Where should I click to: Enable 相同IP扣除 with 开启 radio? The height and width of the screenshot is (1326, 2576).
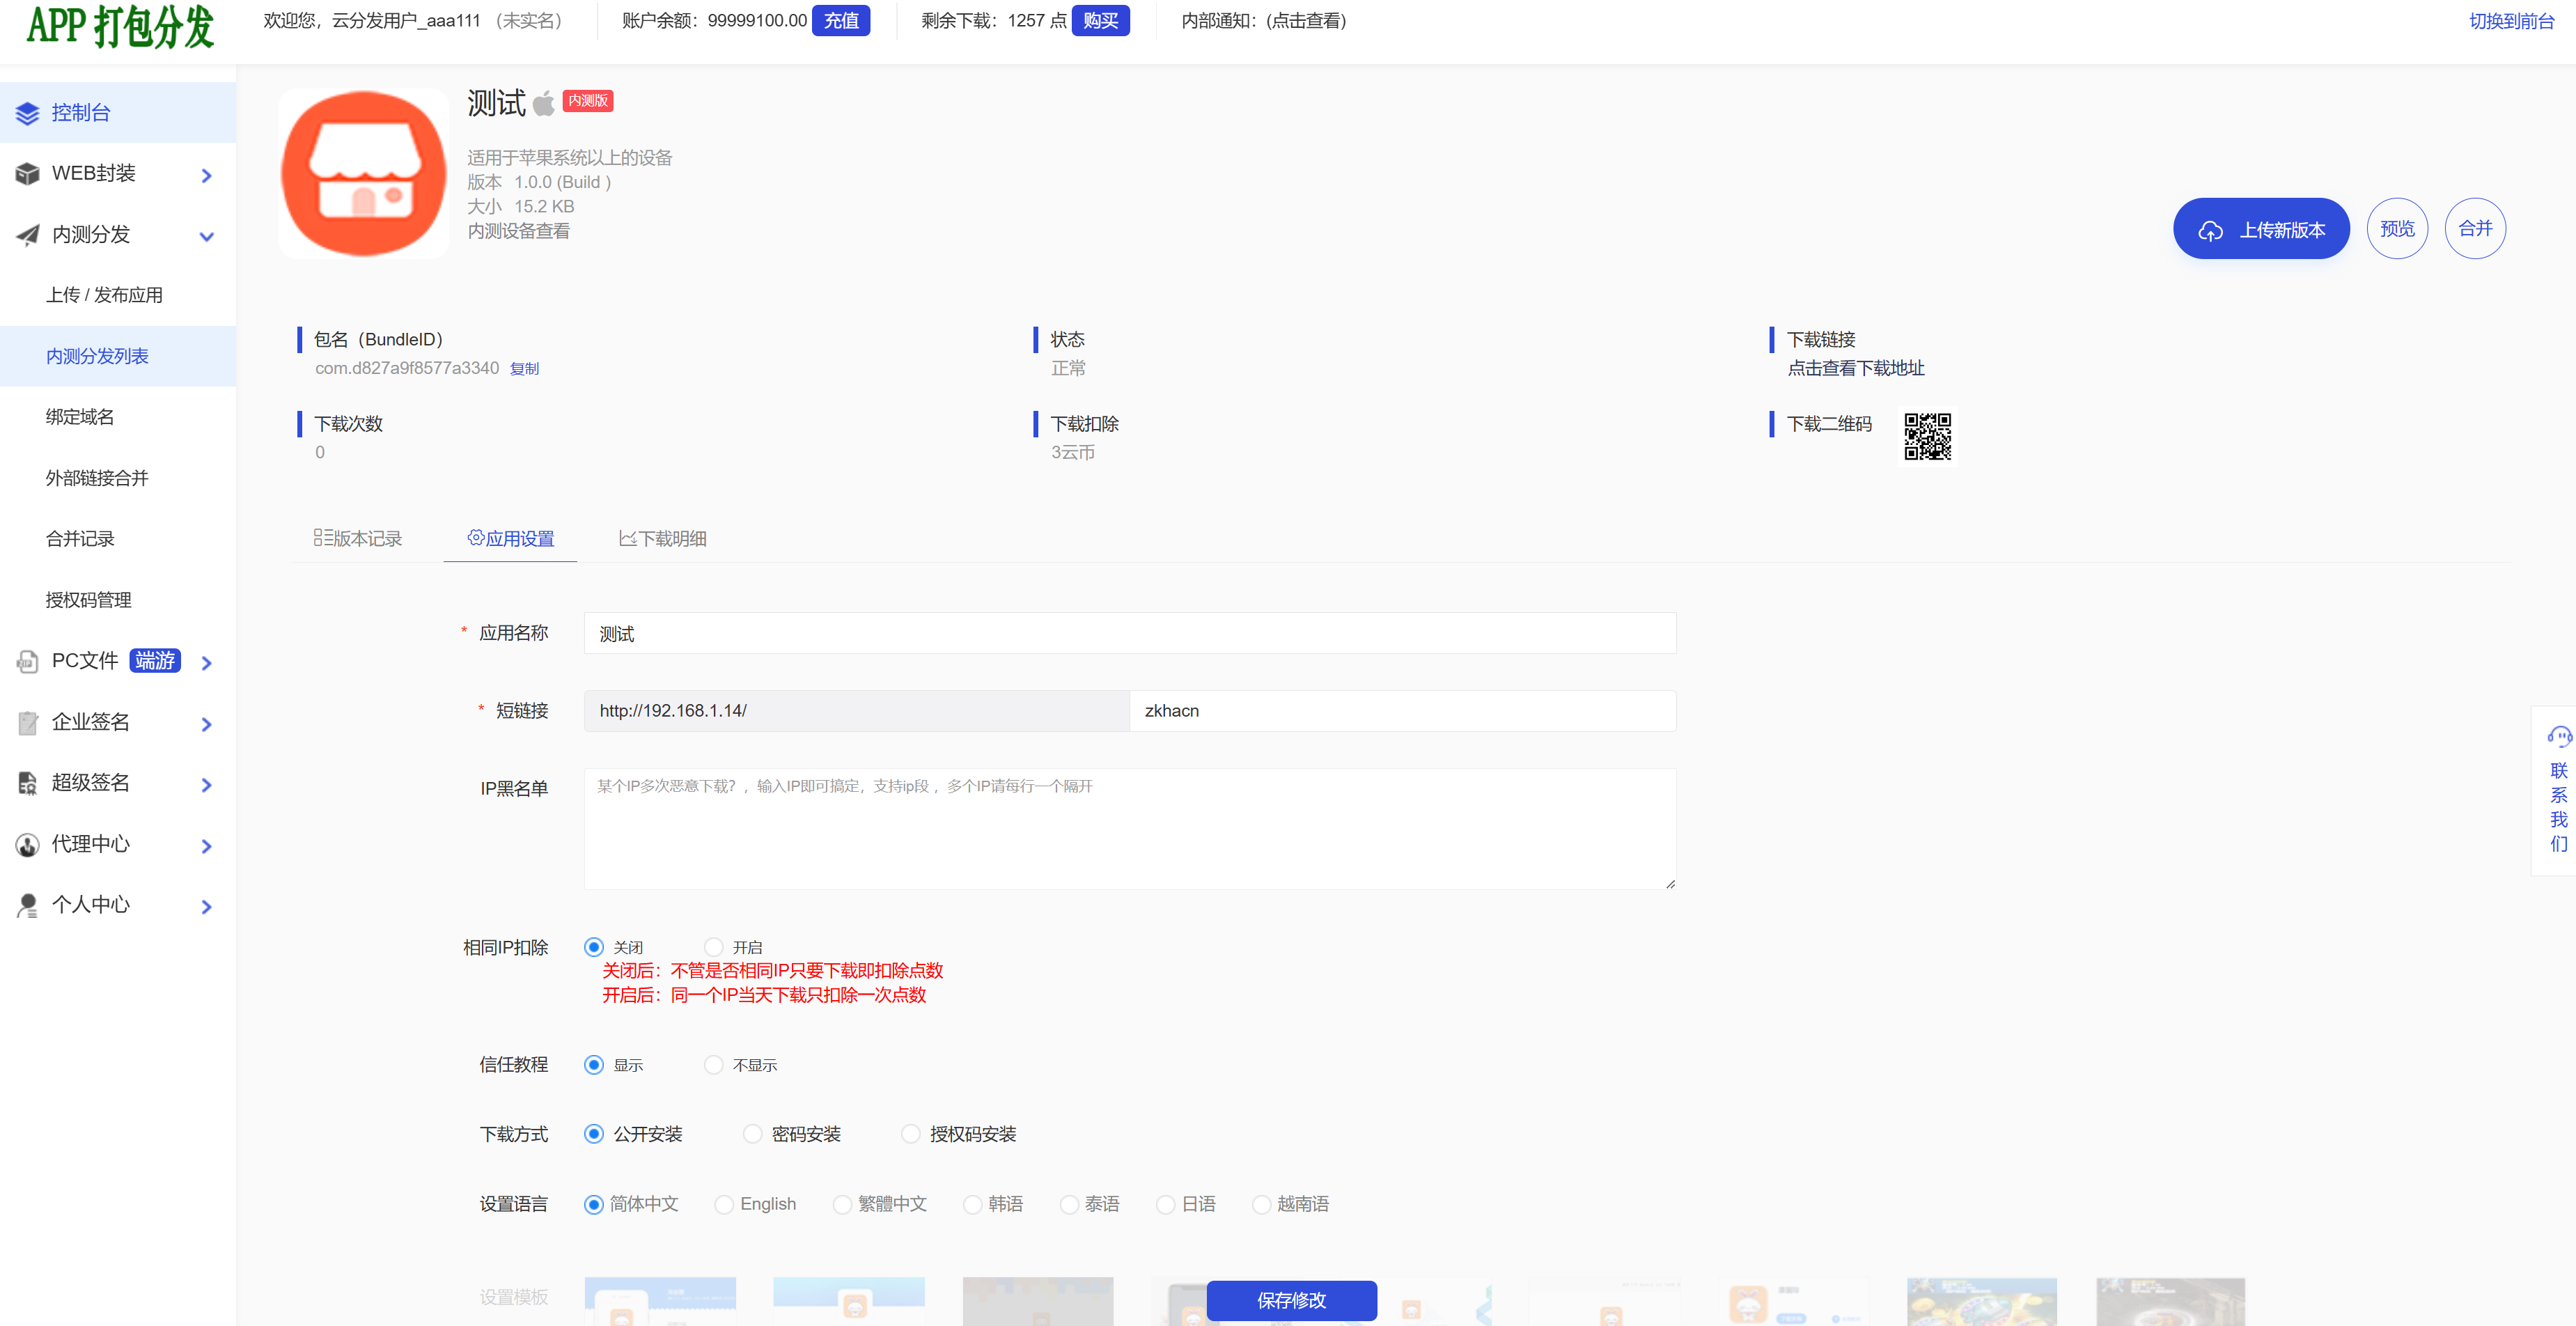pyautogui.click(x=713, y=947)
